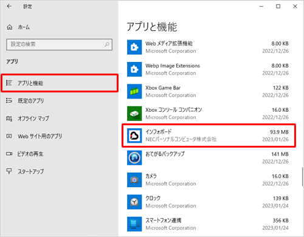Click スマートフォン連携 app icon
The width and height of the screenshot is (304, 237).
coord(134,224)
